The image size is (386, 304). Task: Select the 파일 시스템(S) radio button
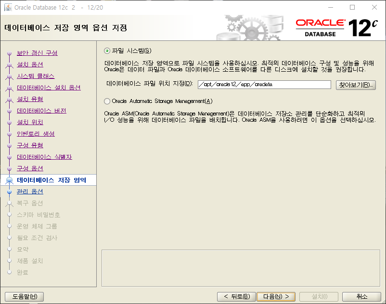pyautogui.click(x=107, y=51)
